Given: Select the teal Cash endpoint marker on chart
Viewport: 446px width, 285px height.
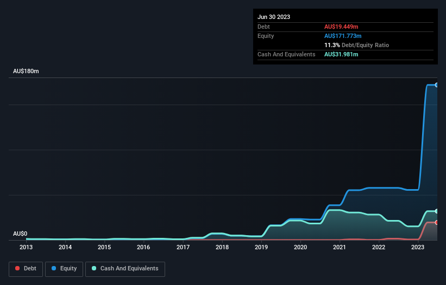Looking at the screenshot, I should [436, 211].
